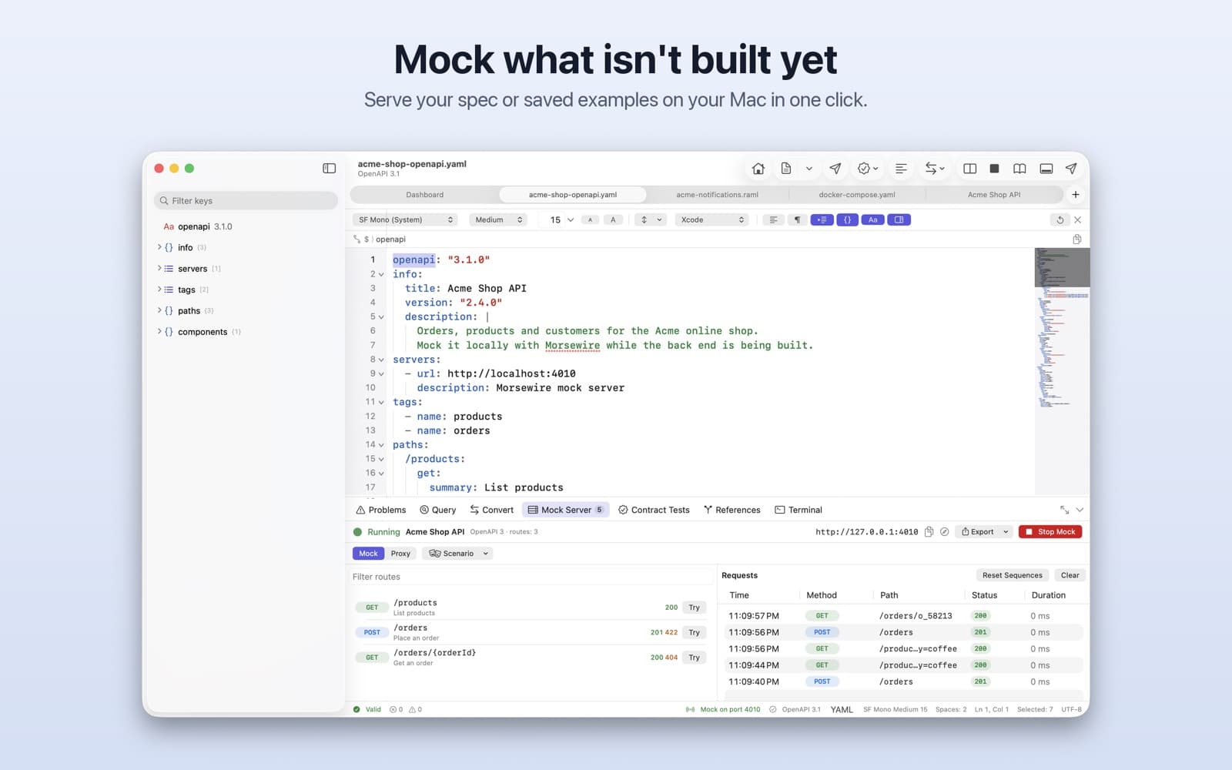This screenshot has height=770, width=1232.
Task: Toggle the purple minimap panel button
Action: click(899, 220)
